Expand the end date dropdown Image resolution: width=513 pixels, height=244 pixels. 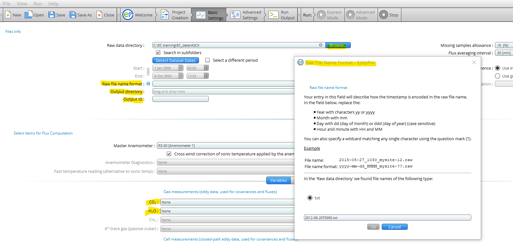(181, 76)
